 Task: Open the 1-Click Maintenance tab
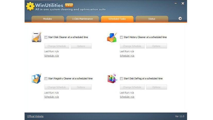pos(82,19)
